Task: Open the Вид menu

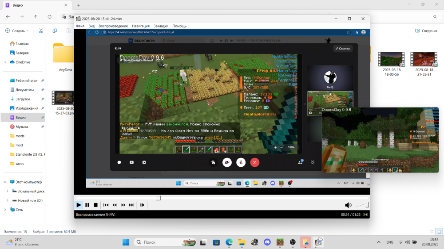Action: (x=91, y=26)
